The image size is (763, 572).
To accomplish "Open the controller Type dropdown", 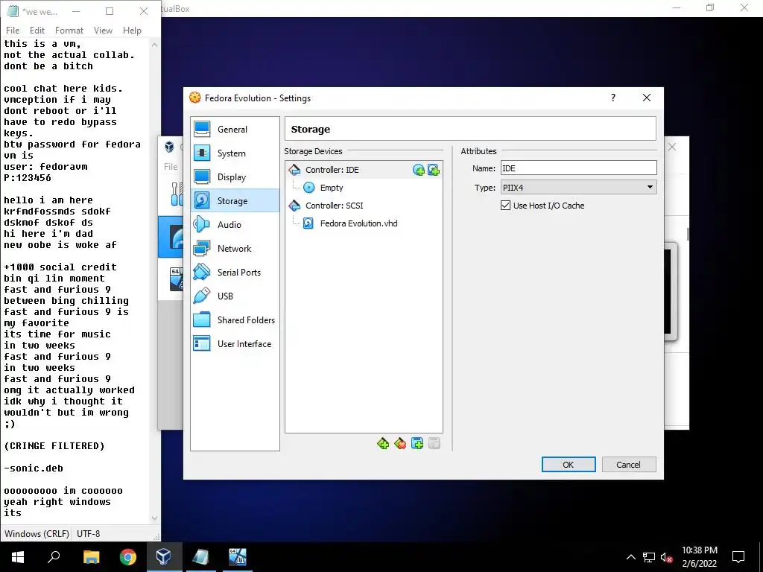I will click(578, 187).
